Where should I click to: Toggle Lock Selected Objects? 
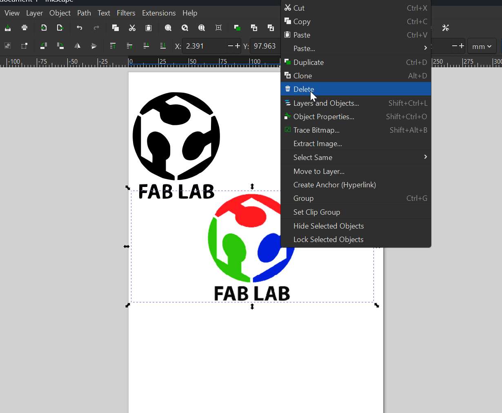click(x=329, y=240)
